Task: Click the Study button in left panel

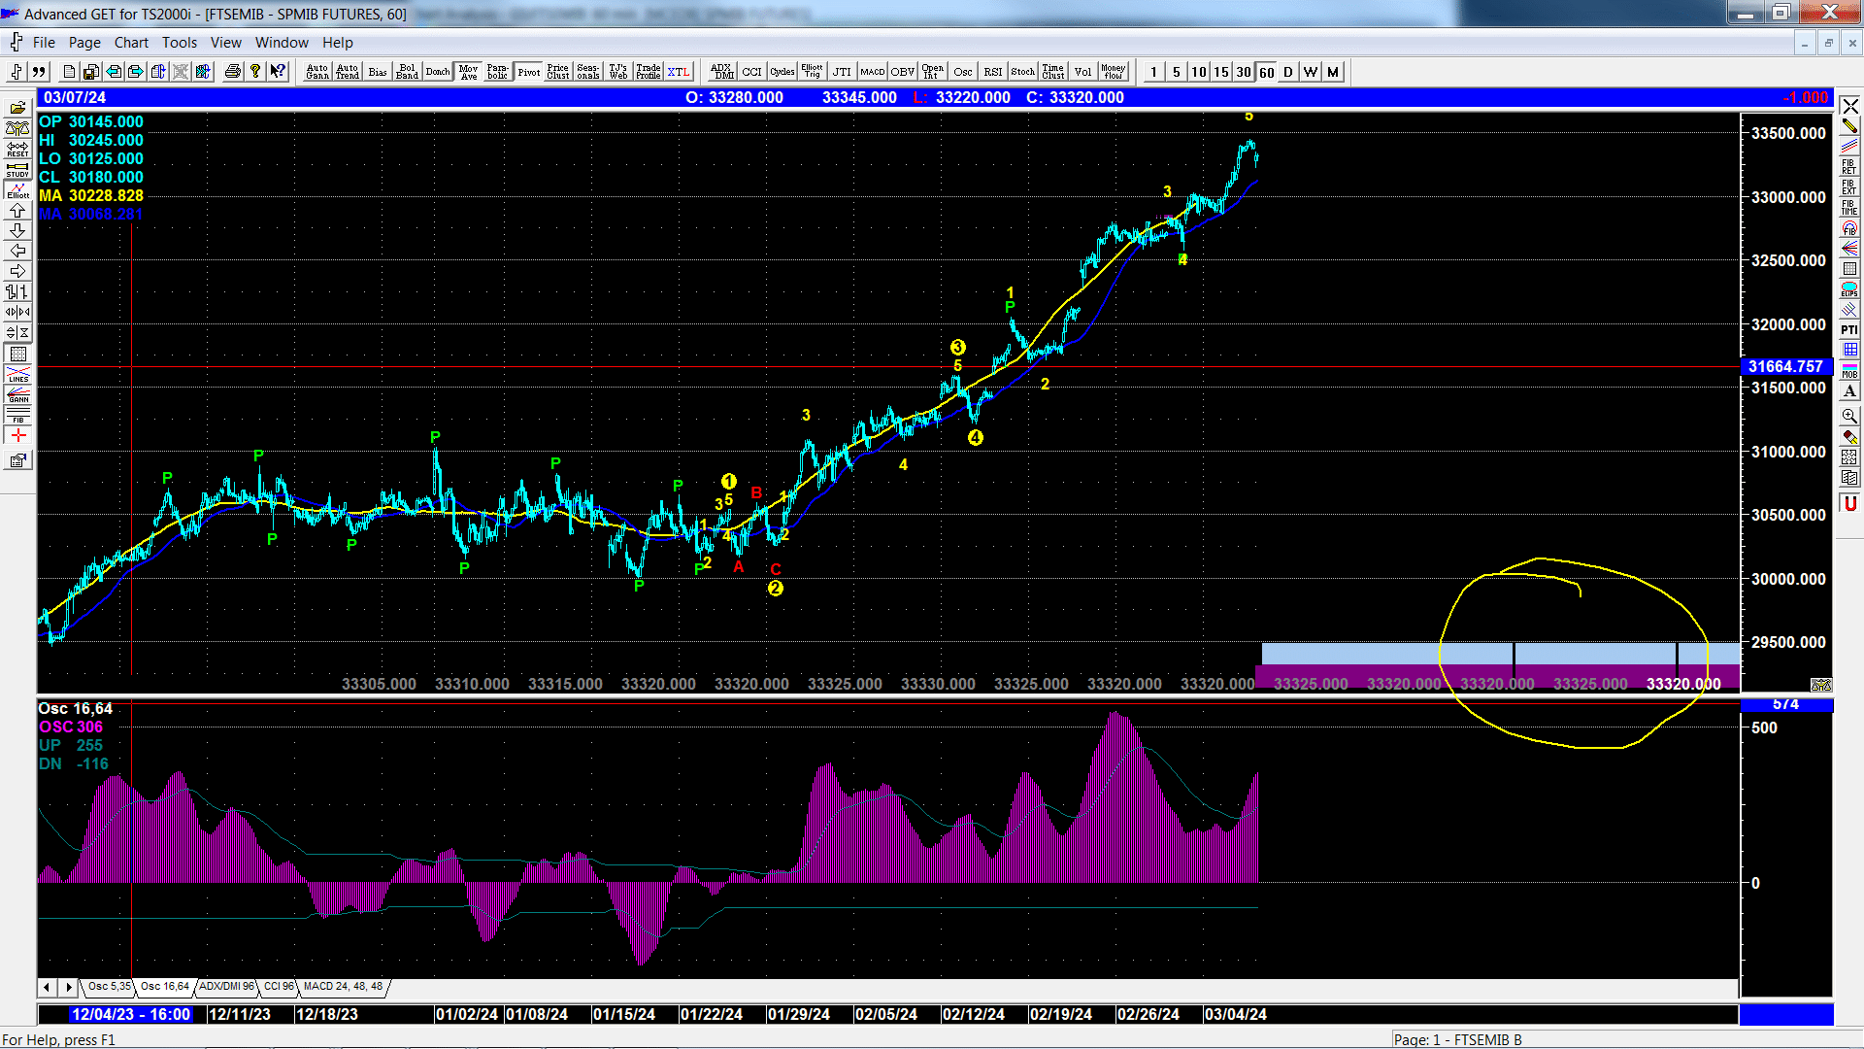Action: click(x=17, y=170)
